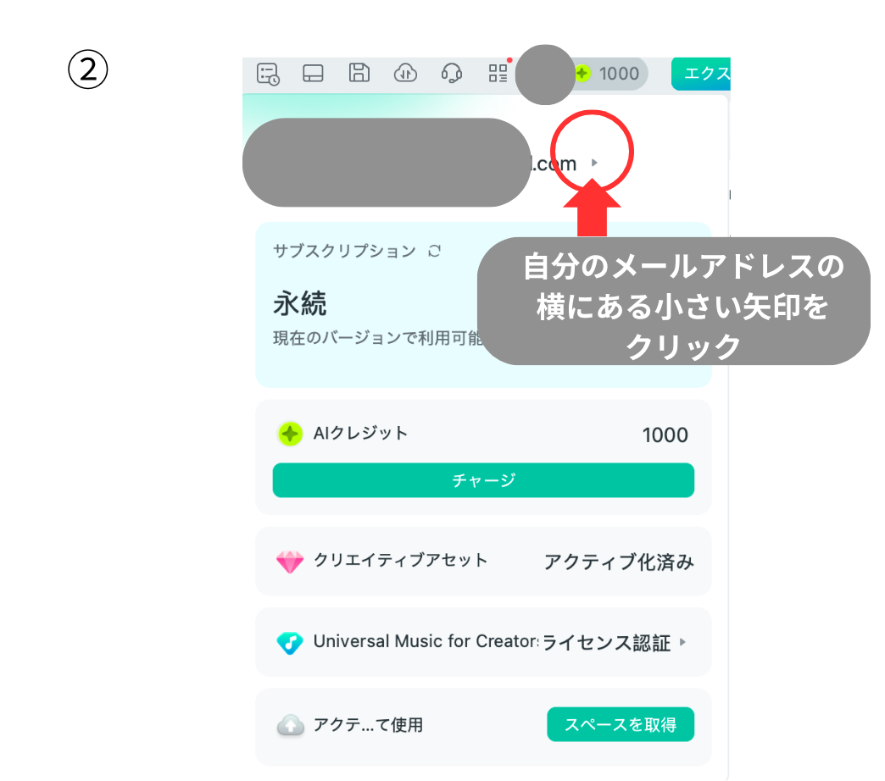
Task: Open the QR code icon with red dot
Action: 499,74
